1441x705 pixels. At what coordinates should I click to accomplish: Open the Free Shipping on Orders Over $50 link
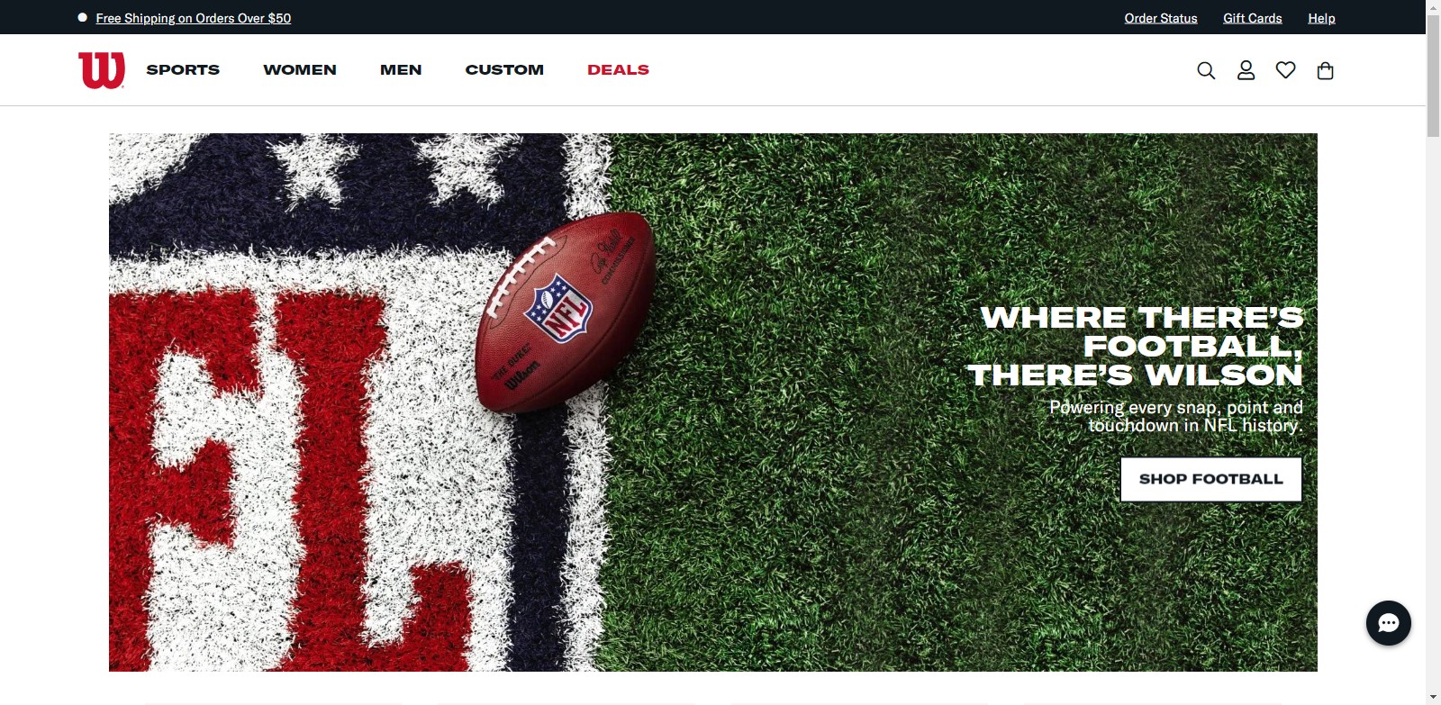point(194,18)
